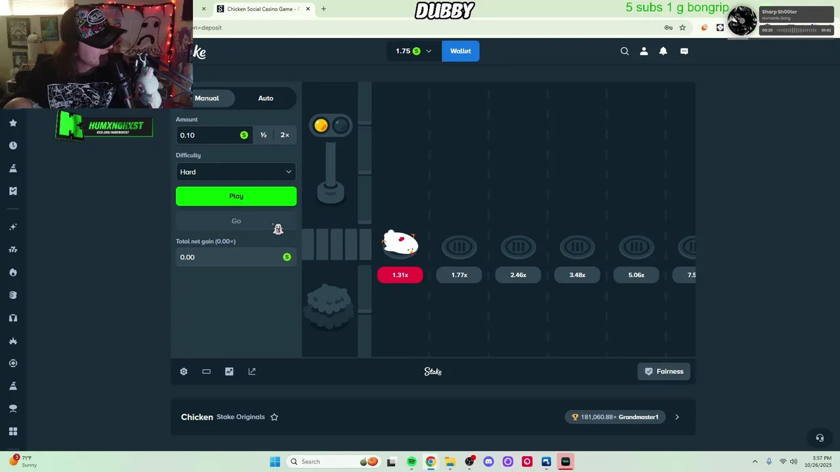The image size is (840, 472).
Task: Open the search magnifier in Stake header
Action: click(625, 51)
